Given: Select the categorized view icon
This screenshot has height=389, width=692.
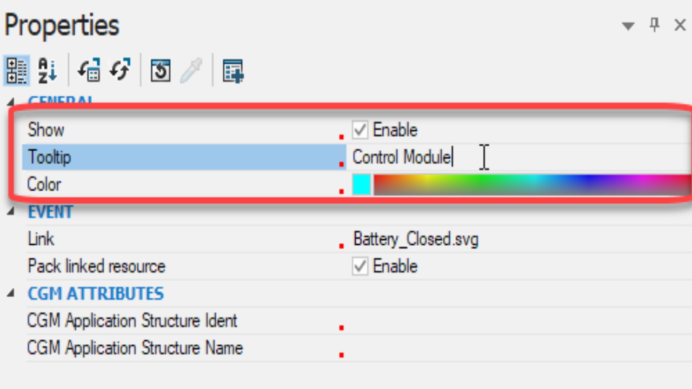Looking at the screenshot, I should click(x=16, y=70).
